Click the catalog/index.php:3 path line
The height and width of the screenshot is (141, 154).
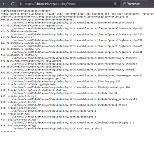(x=54, y=117)
